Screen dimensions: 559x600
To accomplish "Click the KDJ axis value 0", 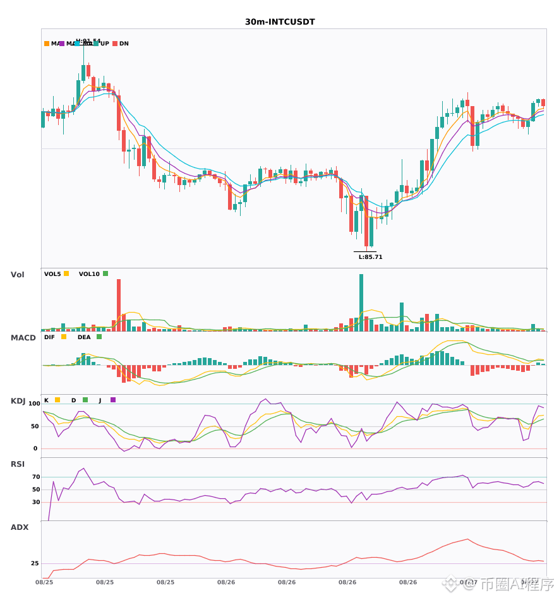I will (35, 448).
